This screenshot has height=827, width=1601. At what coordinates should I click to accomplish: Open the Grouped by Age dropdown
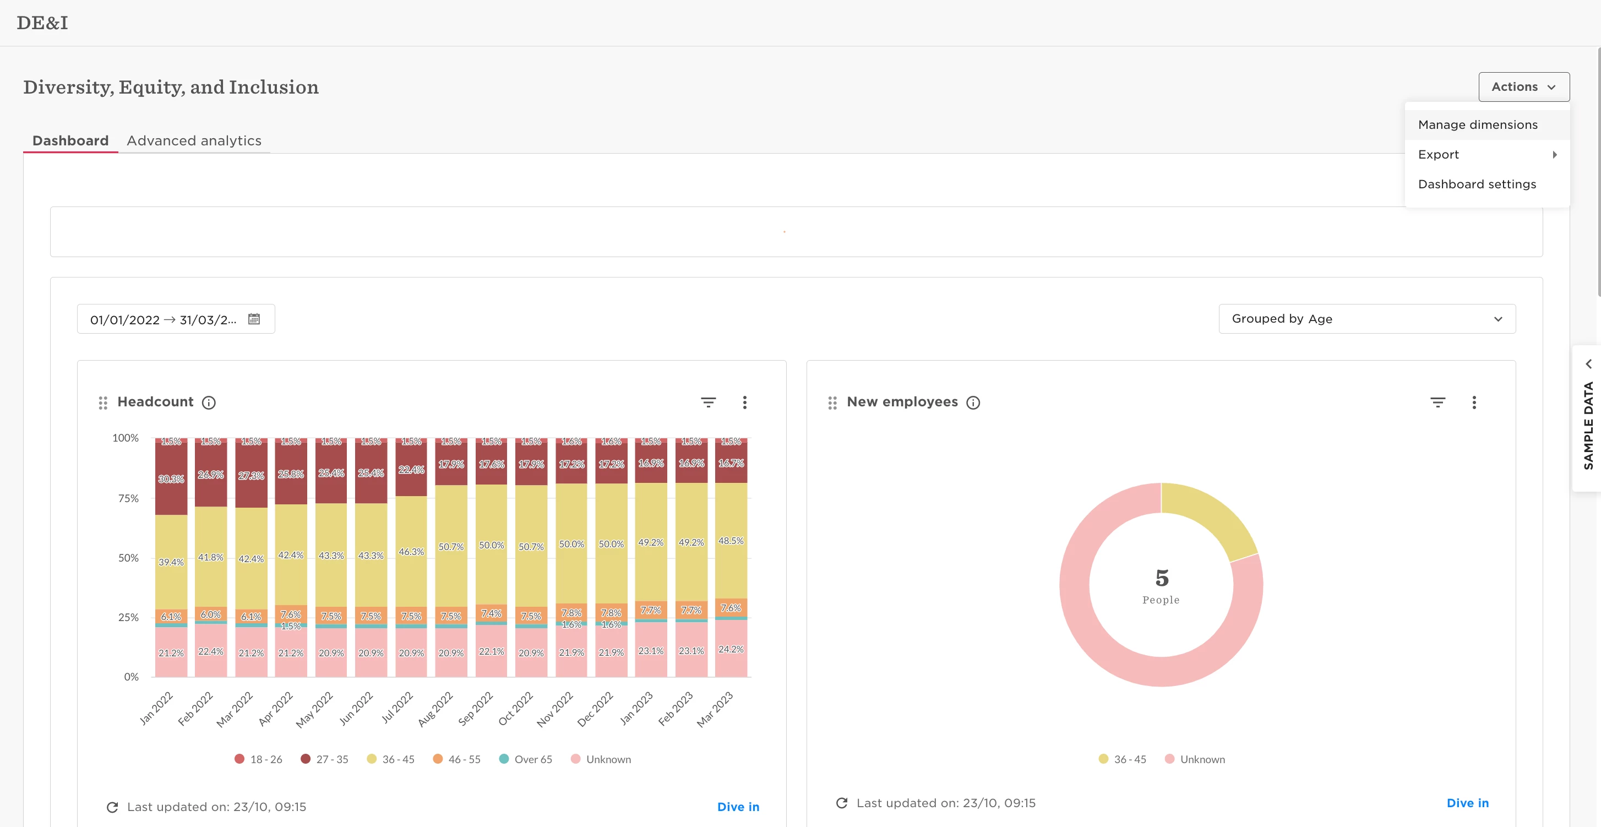coord(1366,319)
